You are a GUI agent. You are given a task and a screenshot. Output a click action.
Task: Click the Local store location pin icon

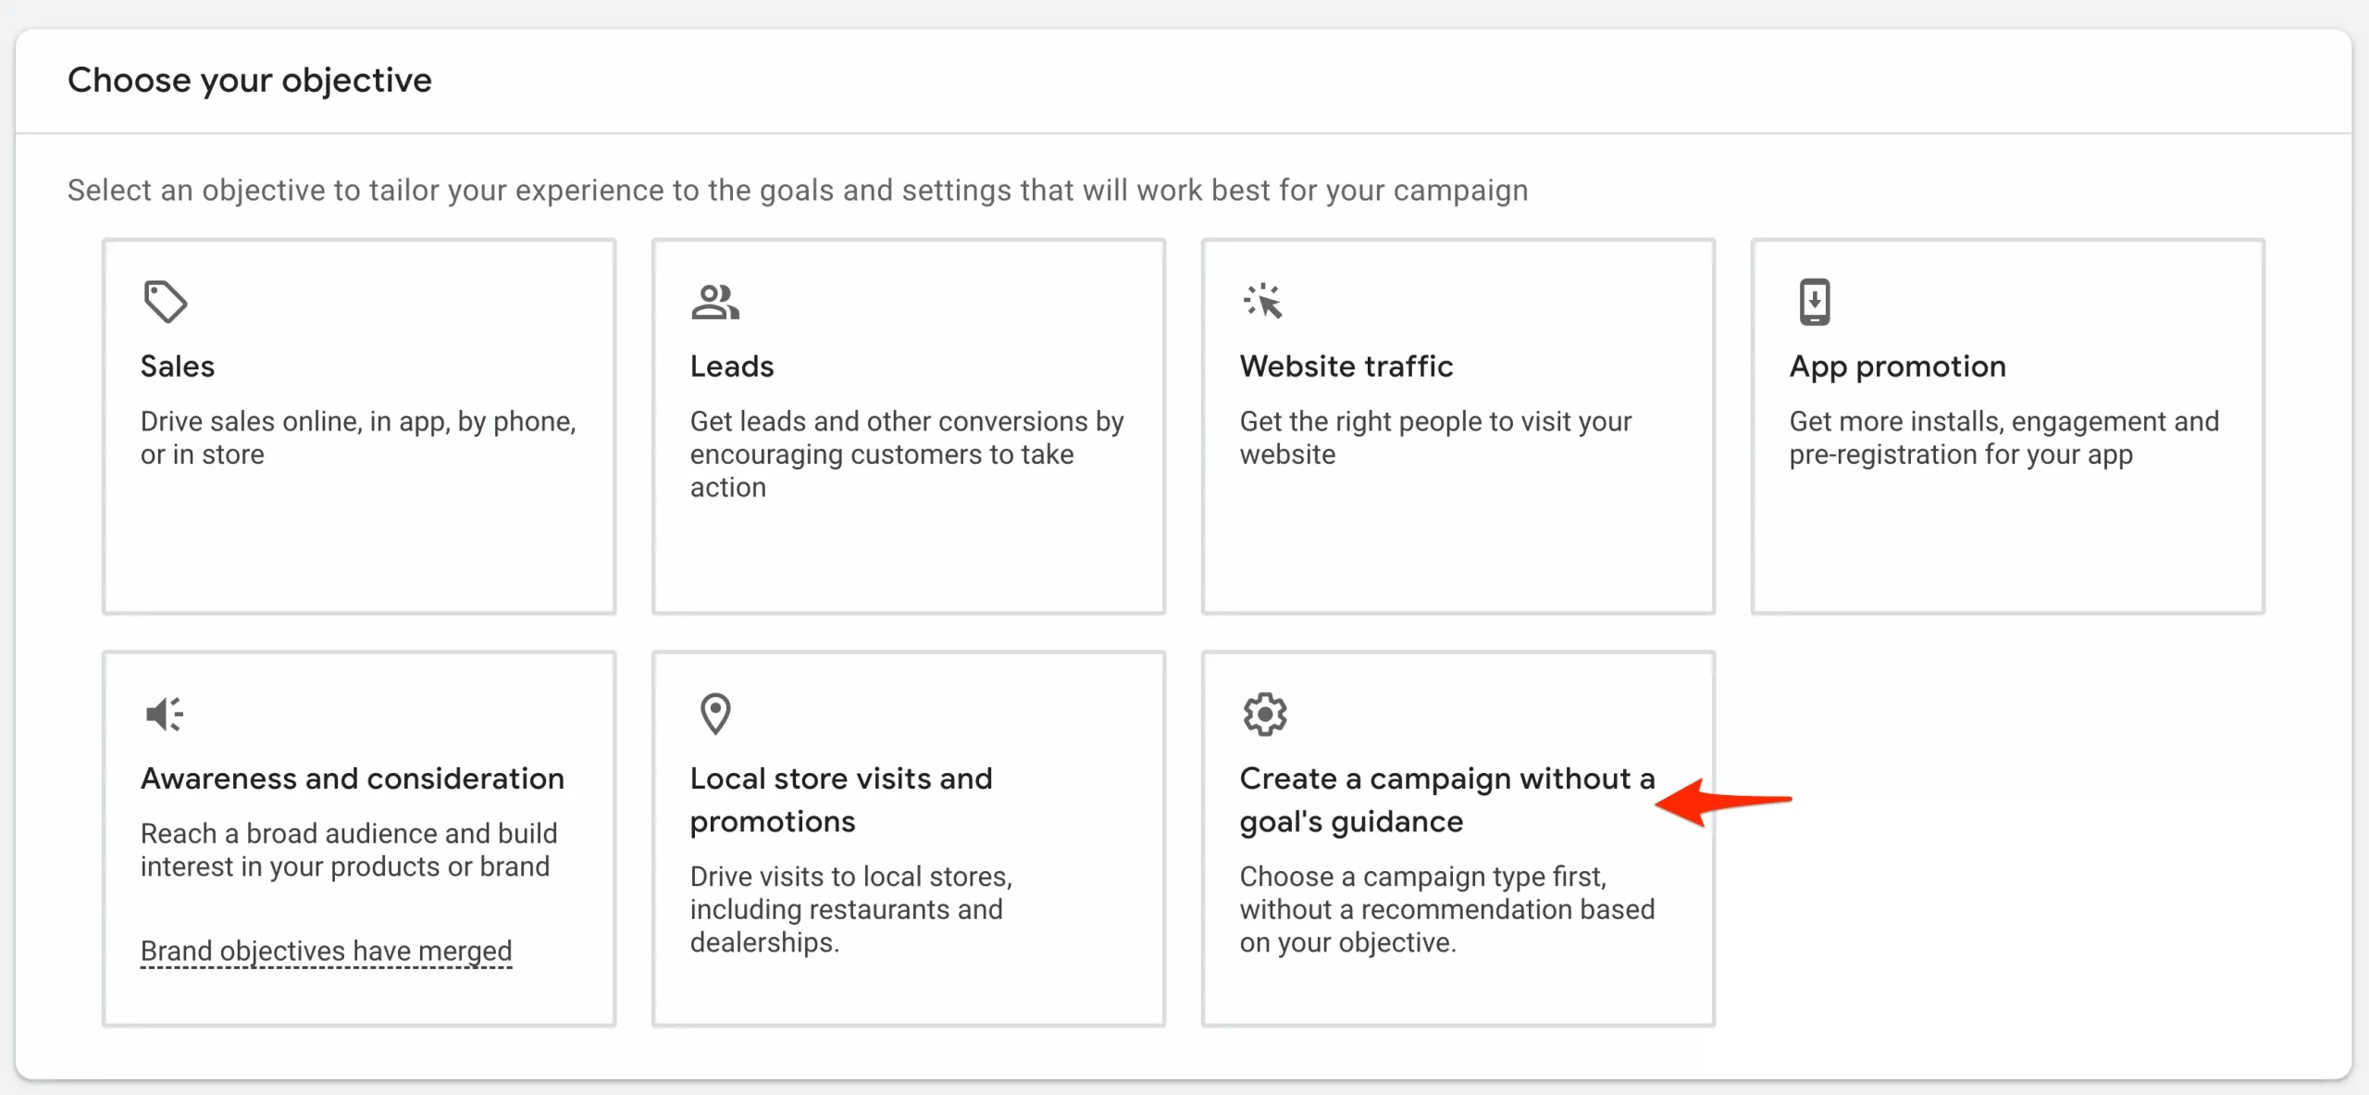point(715,714)
